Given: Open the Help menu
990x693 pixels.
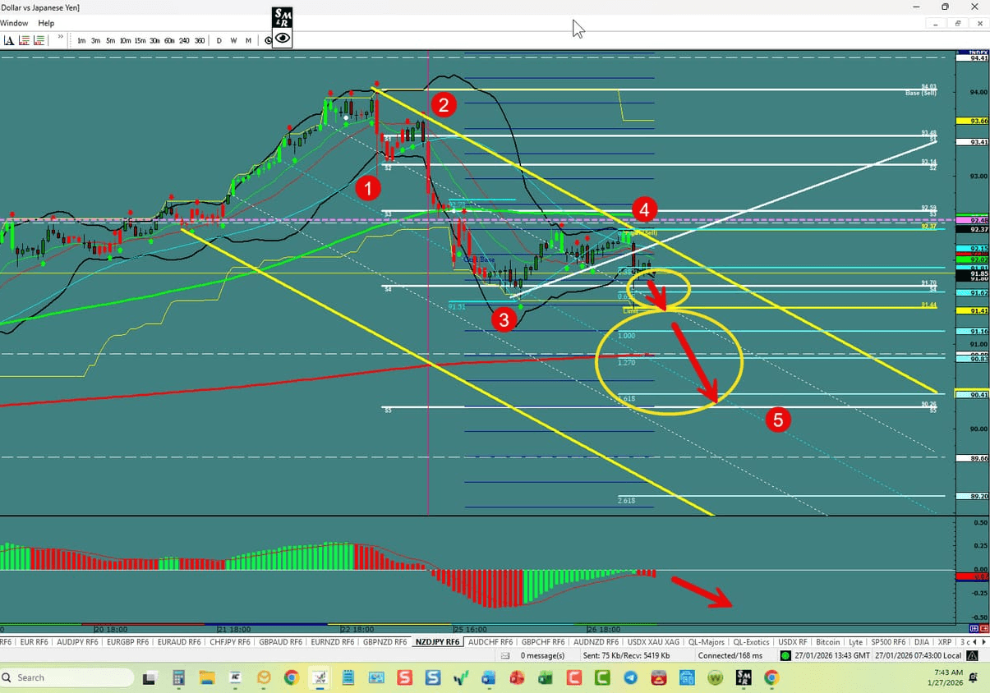Looking at the screenshot, I should [46, 23].
